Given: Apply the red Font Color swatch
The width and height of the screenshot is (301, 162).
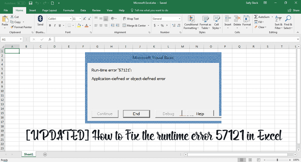Looking at the screenshot, I should (87, 25).
